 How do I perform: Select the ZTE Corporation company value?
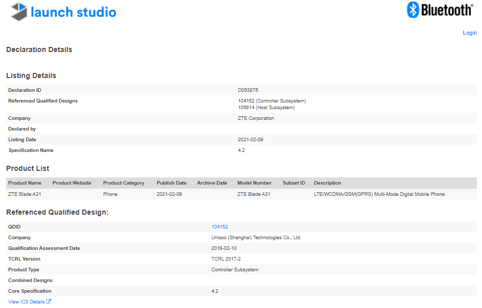(256, 118)
